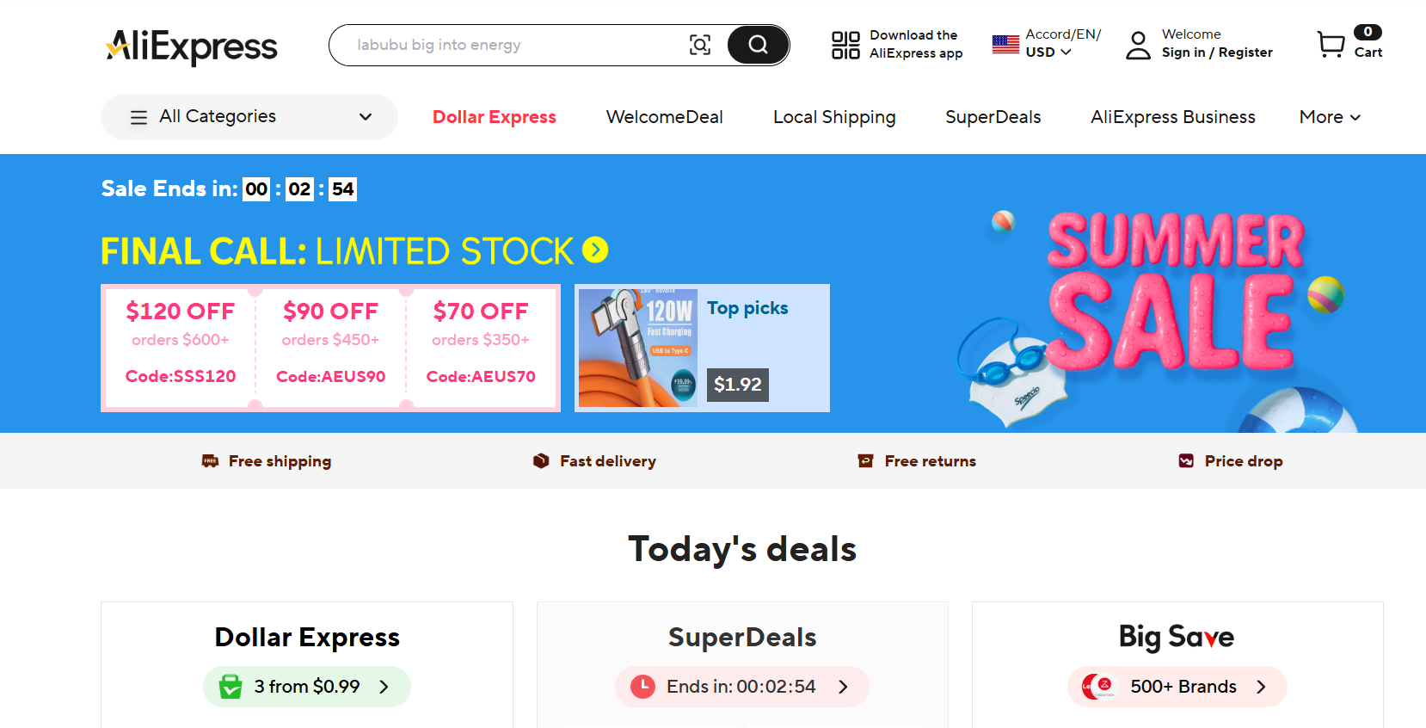The width and height of the screenshot is (1426, 728).
Task: Click the Price drop icon
Action: tap(1185, 460)
